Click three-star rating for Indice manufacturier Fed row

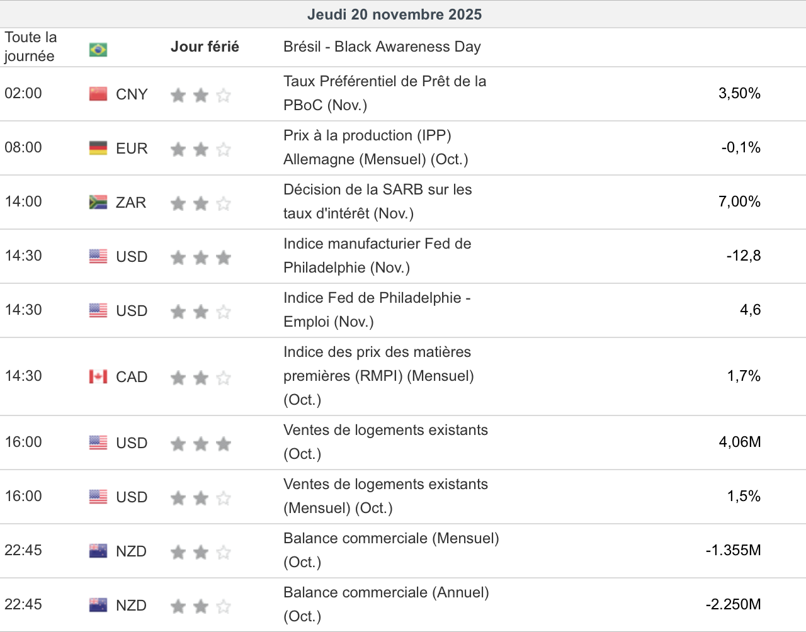point(200,257)
